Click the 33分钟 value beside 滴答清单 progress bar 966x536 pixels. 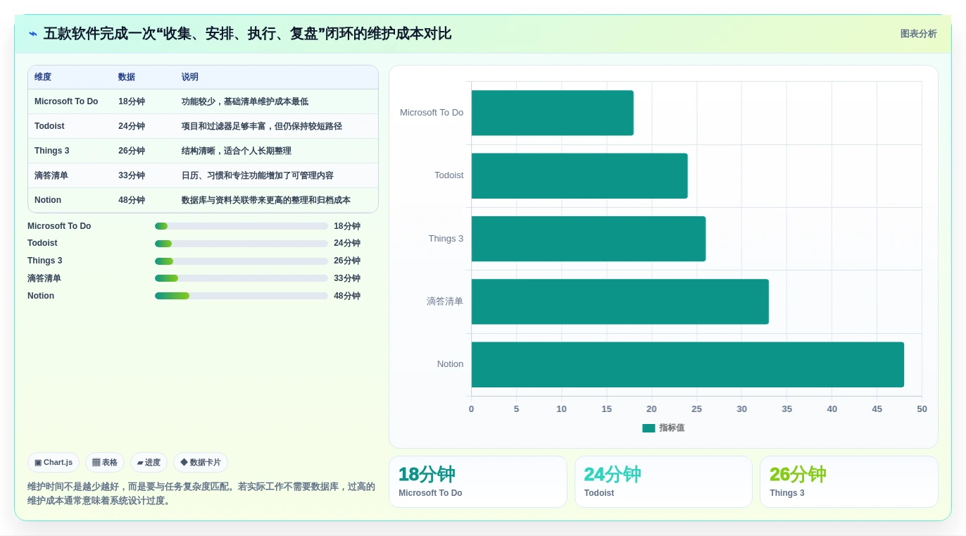click(347, 278)
